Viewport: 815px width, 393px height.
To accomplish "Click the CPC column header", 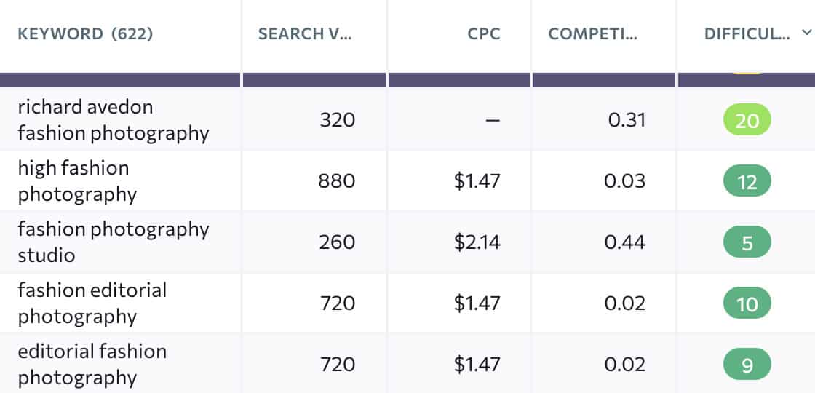I will 484,34.
